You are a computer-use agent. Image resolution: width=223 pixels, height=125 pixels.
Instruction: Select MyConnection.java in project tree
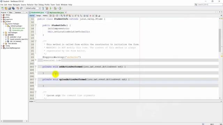click(x=18, y=28)
